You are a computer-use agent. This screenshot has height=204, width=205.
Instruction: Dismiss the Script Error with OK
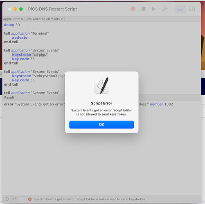101,124
